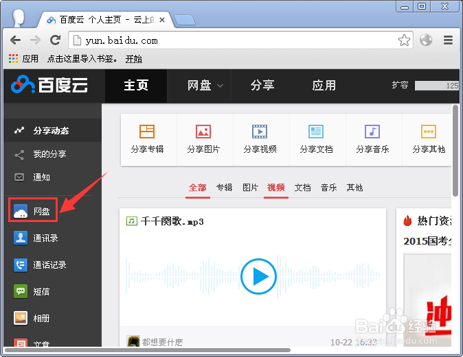The width and height of the screenshot is (463, 357).
Task: Select the 视频 filter tab
Action: pyautogui.click(x=275, y=187)
